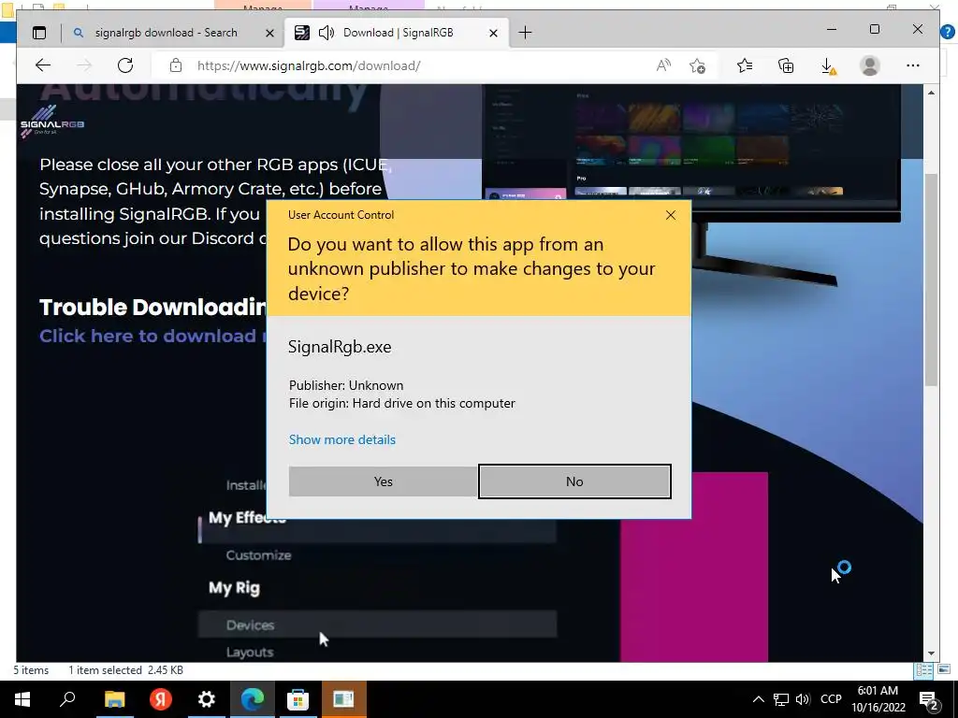Open the tab actions menu
This screenshot has width=958, height=718.
(39, 33)
